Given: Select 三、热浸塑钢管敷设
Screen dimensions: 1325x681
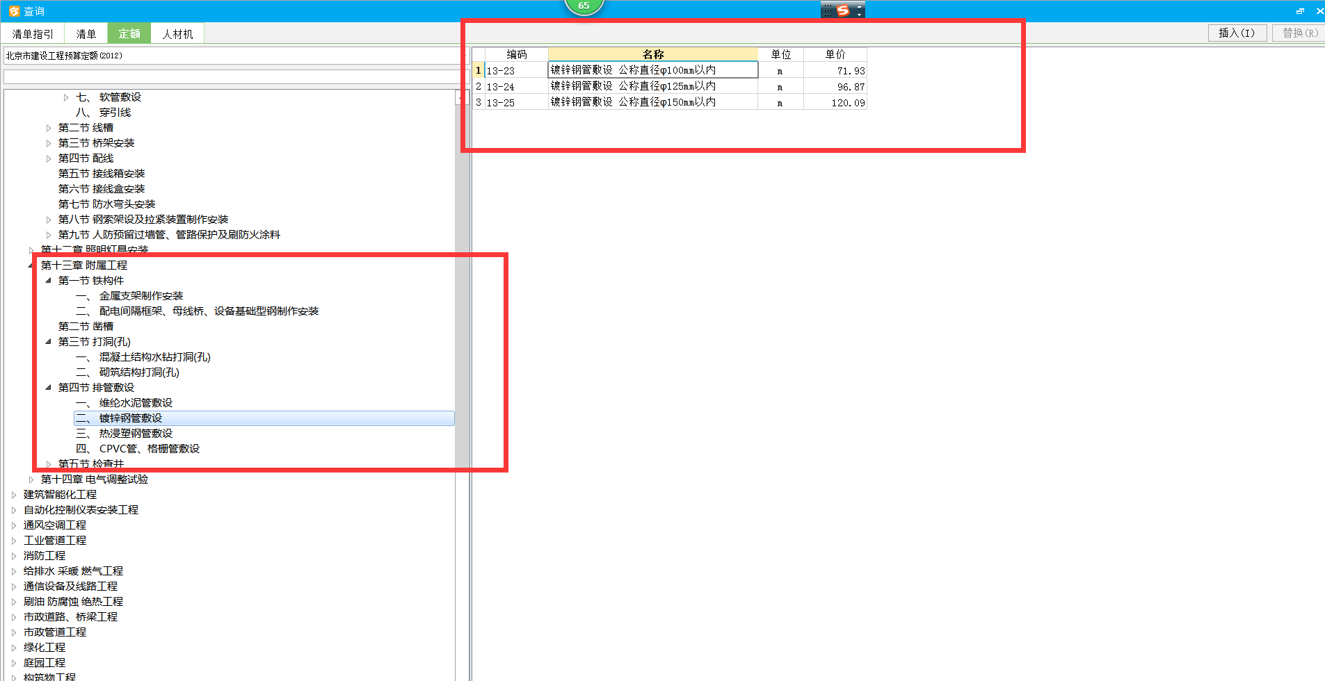Looking at the screenshot, I should tap(124, 434).
